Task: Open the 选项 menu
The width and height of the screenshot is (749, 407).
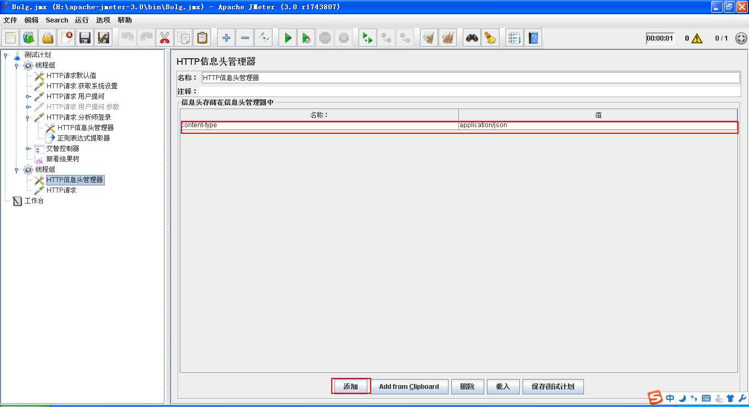Action: 103,20
